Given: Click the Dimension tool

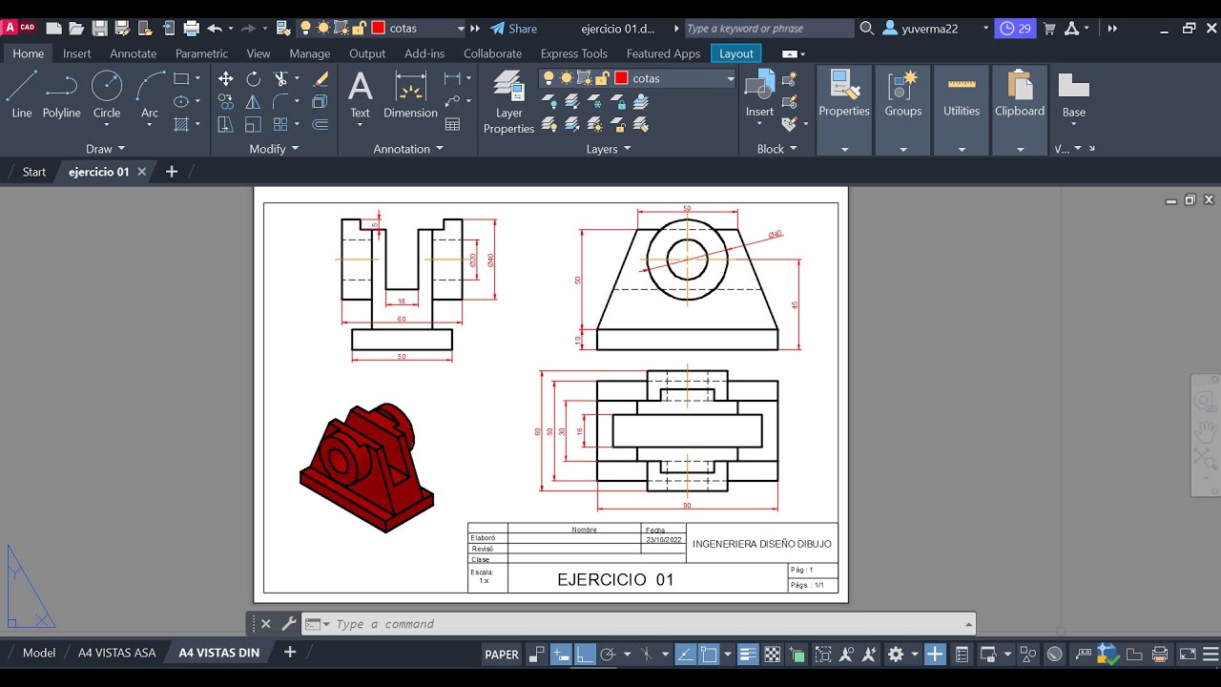Looking at the screenshot, I should 410,94.
